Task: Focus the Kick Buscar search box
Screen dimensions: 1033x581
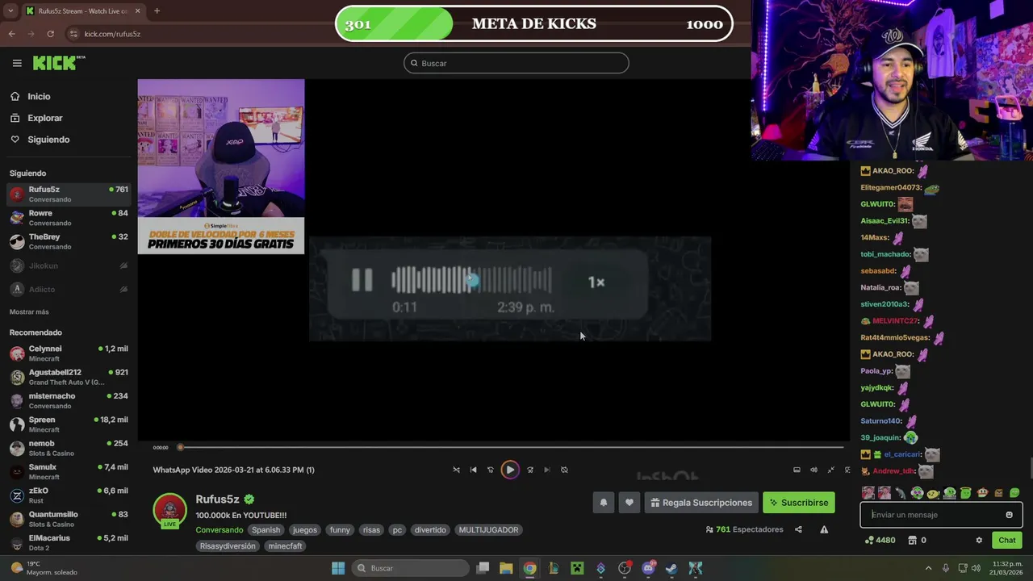Action: (x=516, y=63)
